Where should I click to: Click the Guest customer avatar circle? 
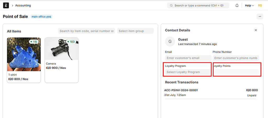click(x=170, y=42)
